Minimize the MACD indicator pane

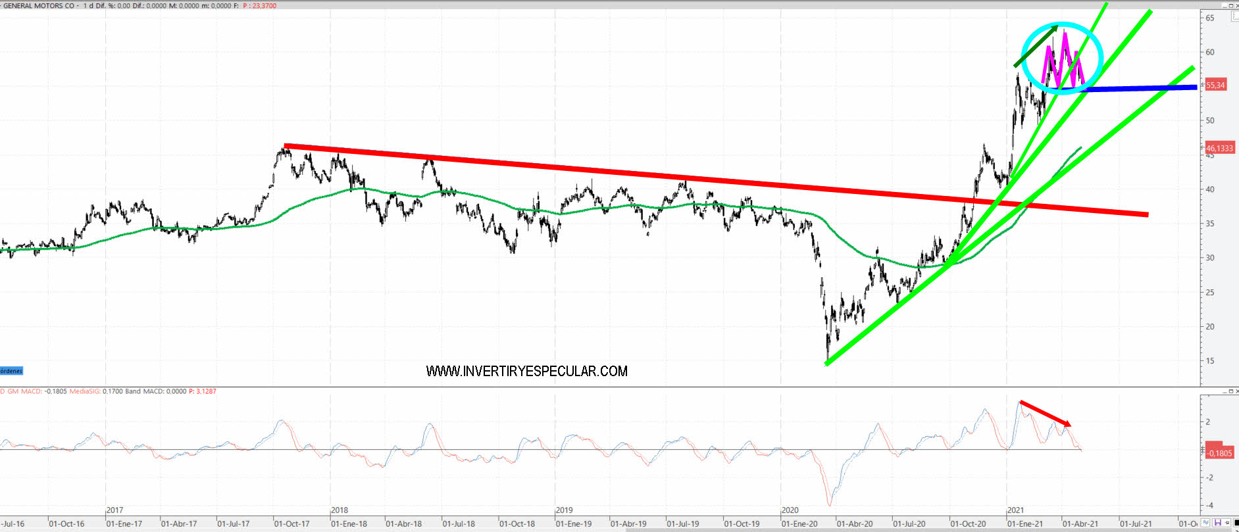pos(1225,391)
